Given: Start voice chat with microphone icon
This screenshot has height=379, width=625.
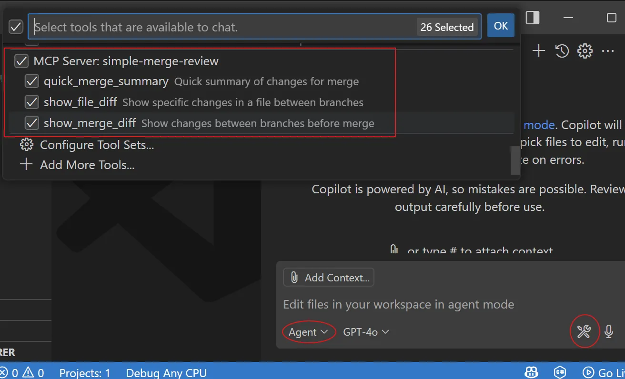Looking at the screenshot, I should pos(608,331).
